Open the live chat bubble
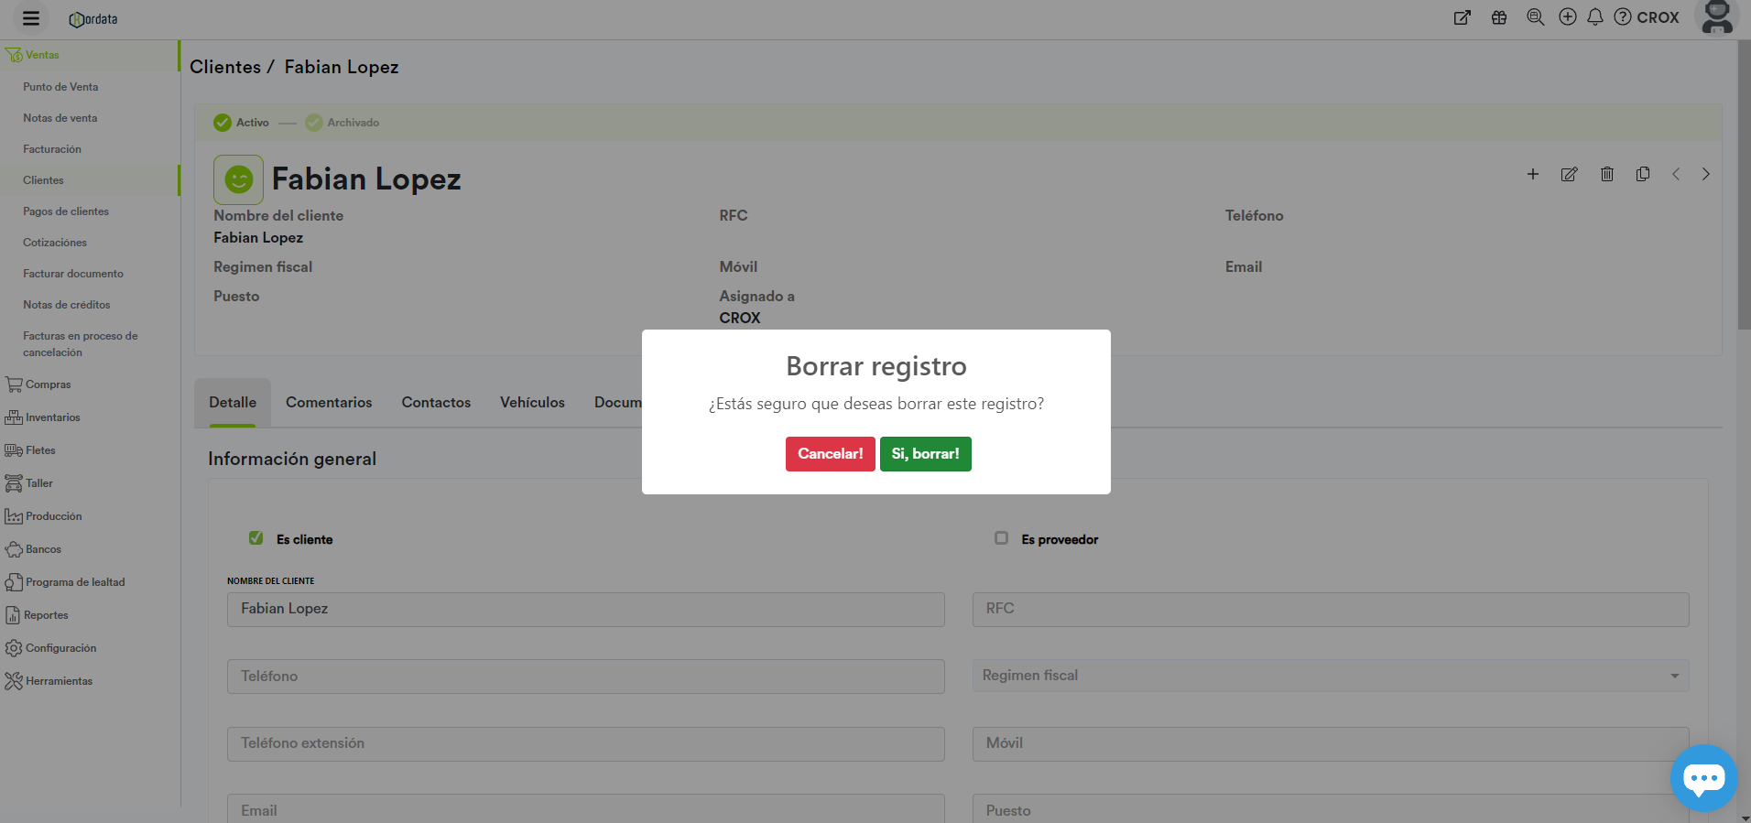 pyautogui.click(x=1702, y=778)
